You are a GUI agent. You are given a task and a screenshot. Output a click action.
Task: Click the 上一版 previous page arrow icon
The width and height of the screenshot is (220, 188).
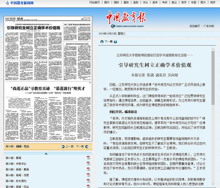tap(63, 146)
